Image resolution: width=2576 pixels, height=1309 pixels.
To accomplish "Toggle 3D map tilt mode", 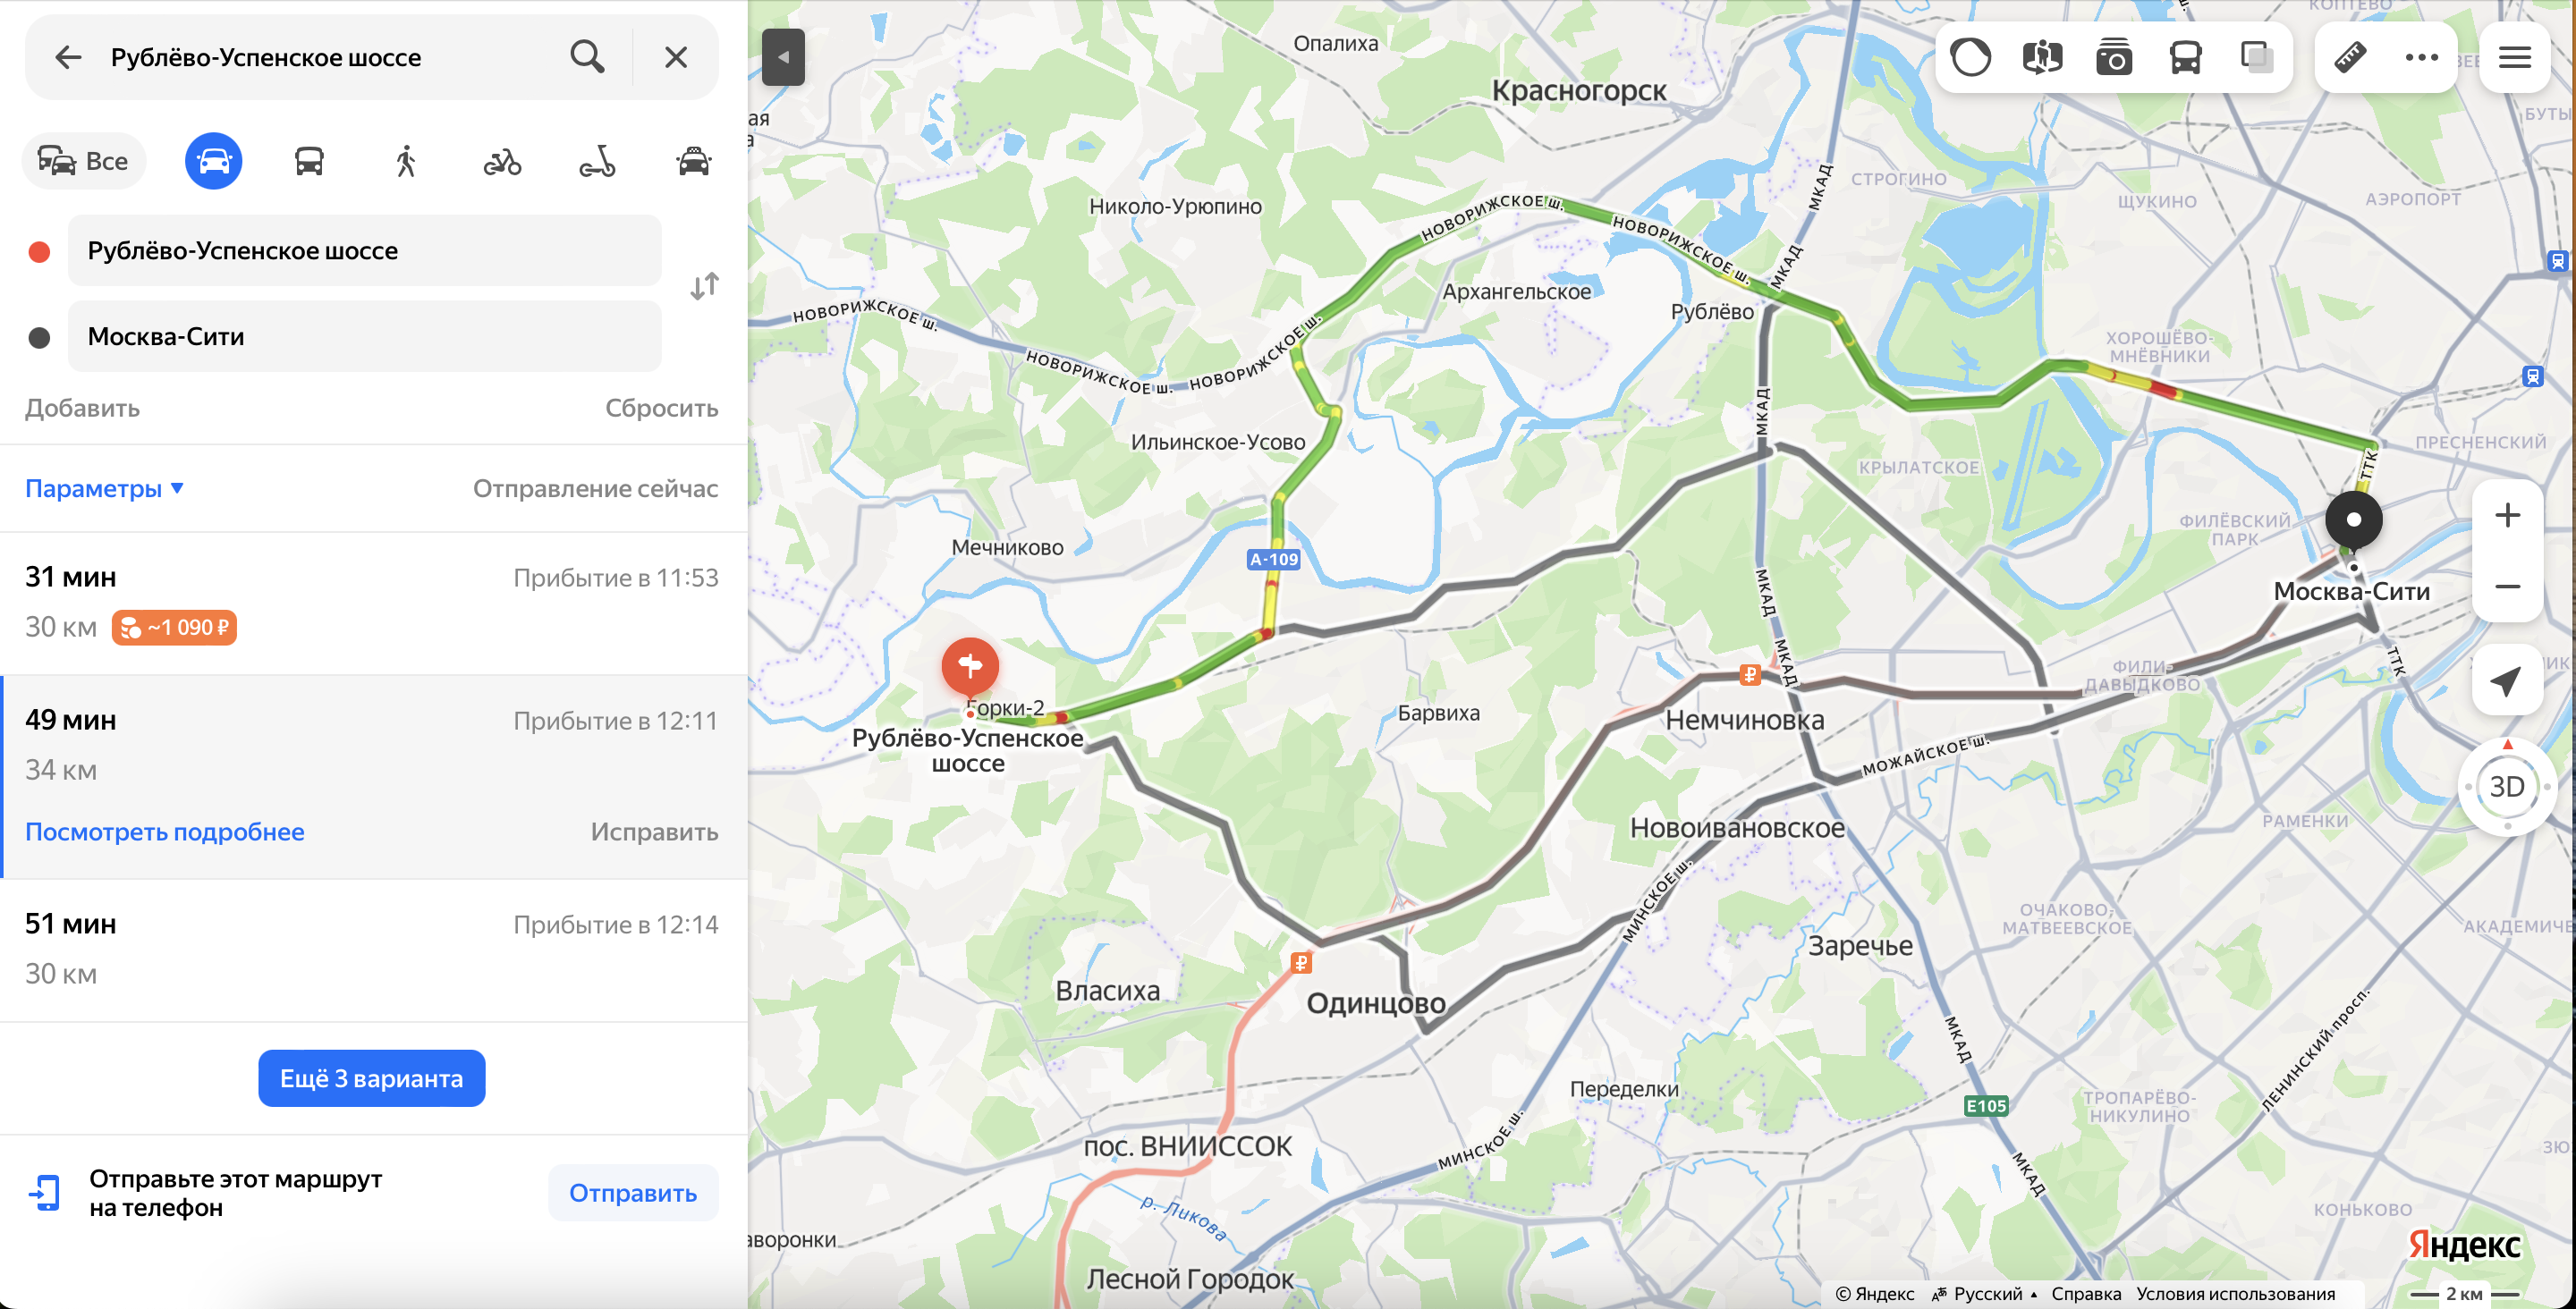I will click(2506, 787).
